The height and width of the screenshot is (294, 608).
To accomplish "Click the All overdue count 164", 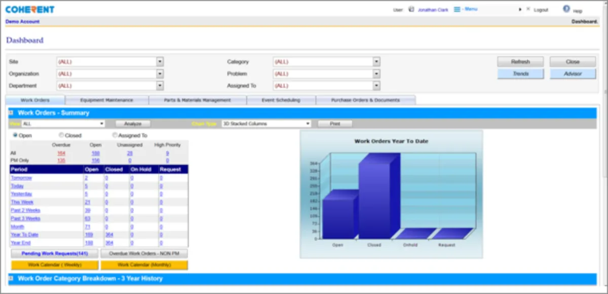I will click(61, 153).
